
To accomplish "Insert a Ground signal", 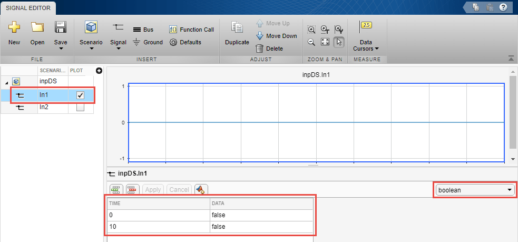I will [x=148, y=42].
